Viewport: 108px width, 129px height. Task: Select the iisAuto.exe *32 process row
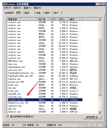point(45,100)
